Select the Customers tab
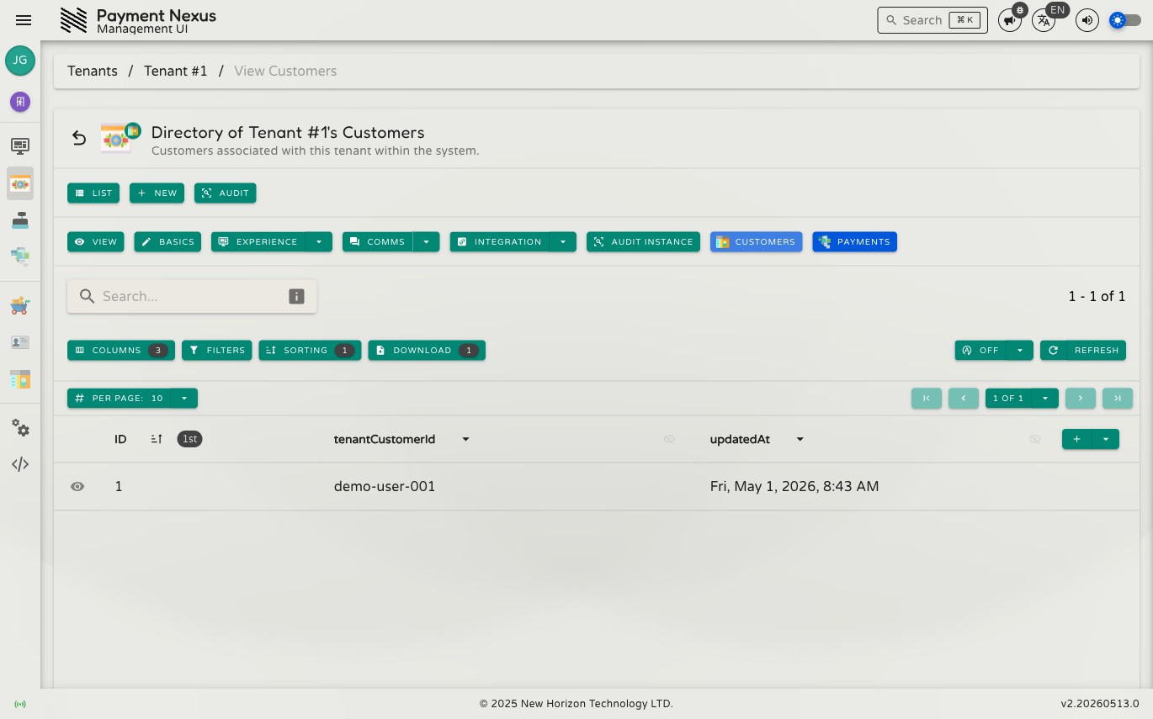This screenshot has height=719, width=1153. (x=756, y=241)
